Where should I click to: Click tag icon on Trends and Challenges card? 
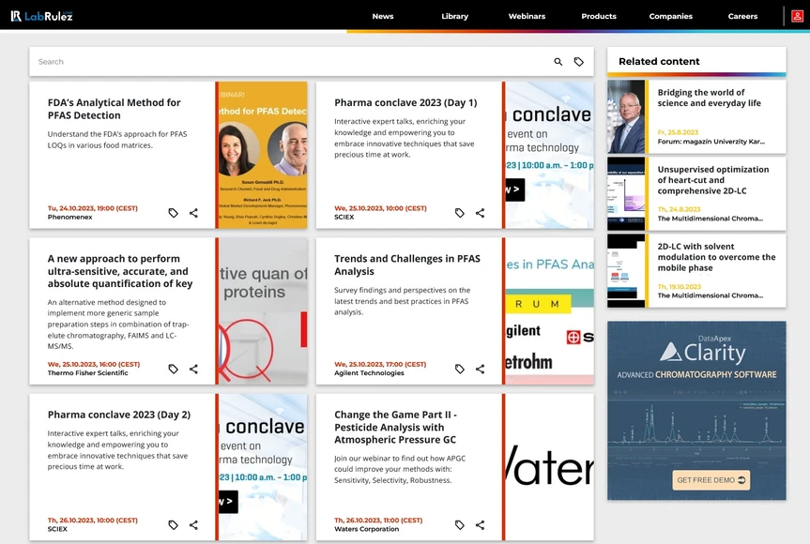(x=460, y=369)
